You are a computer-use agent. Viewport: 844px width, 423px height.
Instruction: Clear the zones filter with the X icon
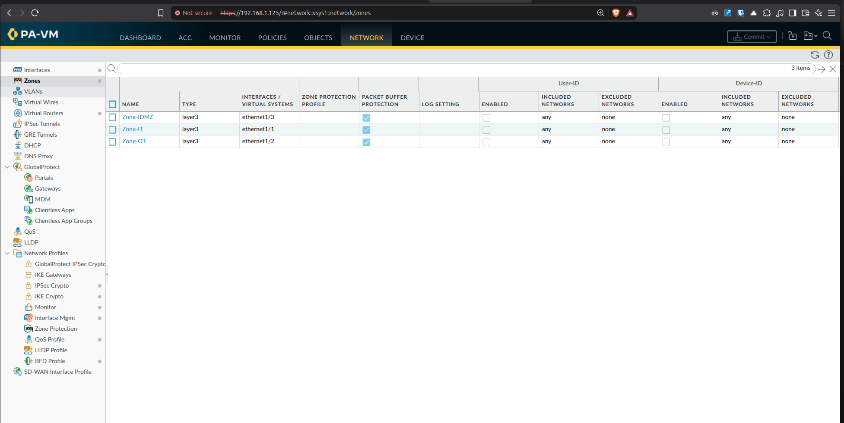pos(833,69)
